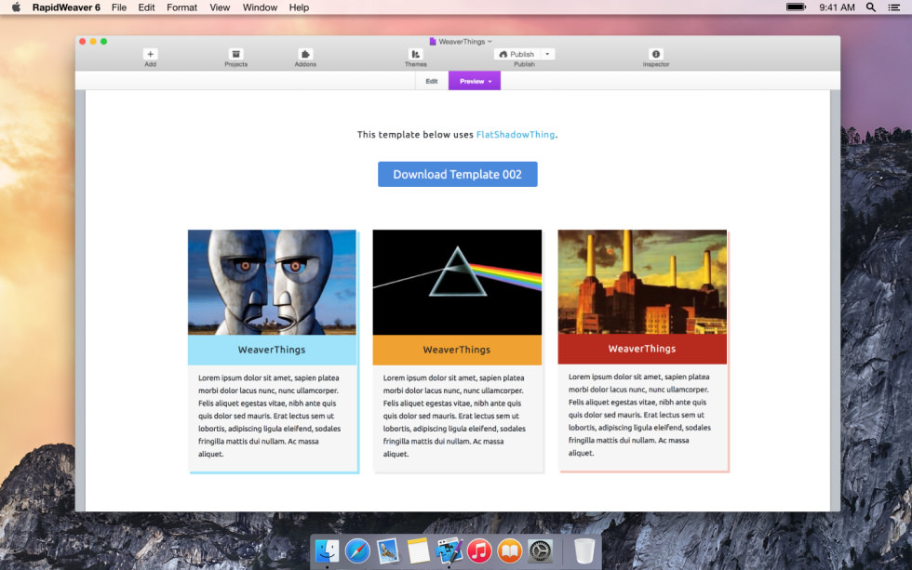Switch to the Edit tab
The height and width of the screenshot is (570, 912).
pos(432,81)
